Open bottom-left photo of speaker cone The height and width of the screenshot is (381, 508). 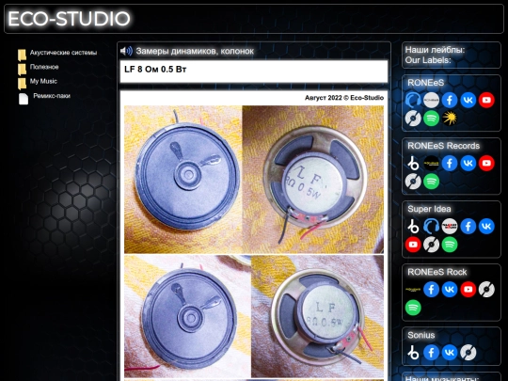click(187, 316)
